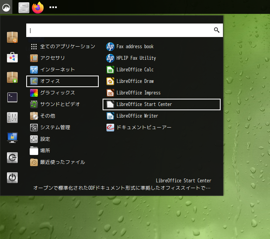
Task: Select the 全てのアプリケーション category
Action: click(x=62, y=47)
